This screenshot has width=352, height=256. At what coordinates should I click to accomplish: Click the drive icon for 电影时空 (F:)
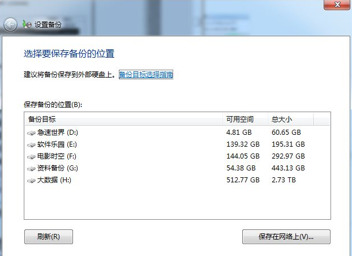point(32,157)
